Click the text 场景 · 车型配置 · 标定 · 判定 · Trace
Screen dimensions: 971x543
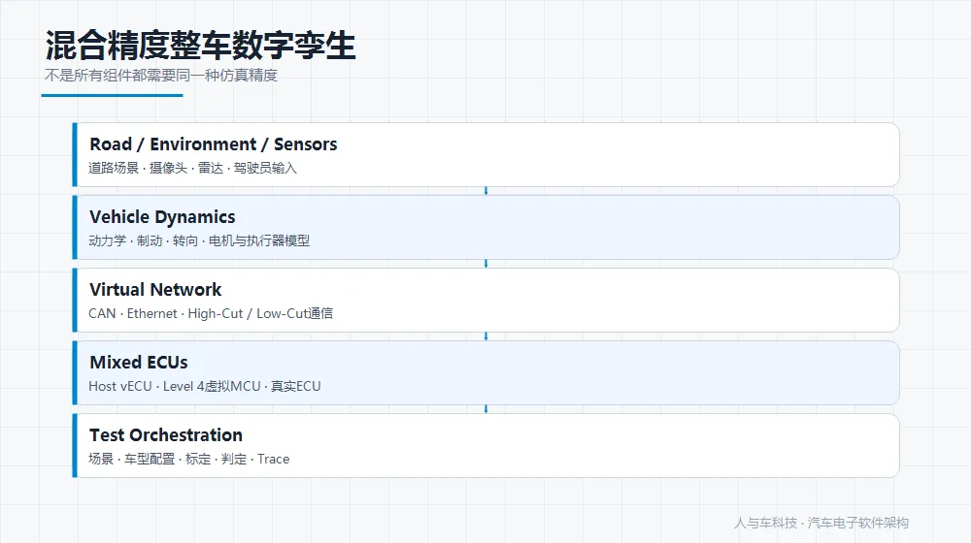189,459
